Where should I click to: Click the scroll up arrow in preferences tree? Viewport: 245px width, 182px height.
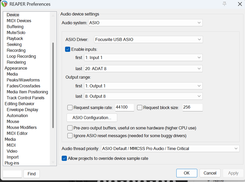(53, 15)
